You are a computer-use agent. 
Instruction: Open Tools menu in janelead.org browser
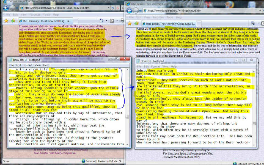170,17
